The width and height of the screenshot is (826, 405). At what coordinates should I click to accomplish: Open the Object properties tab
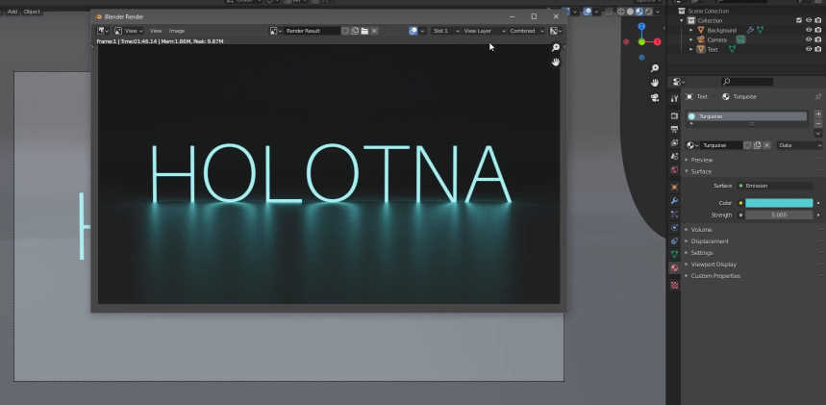point(674,188)
